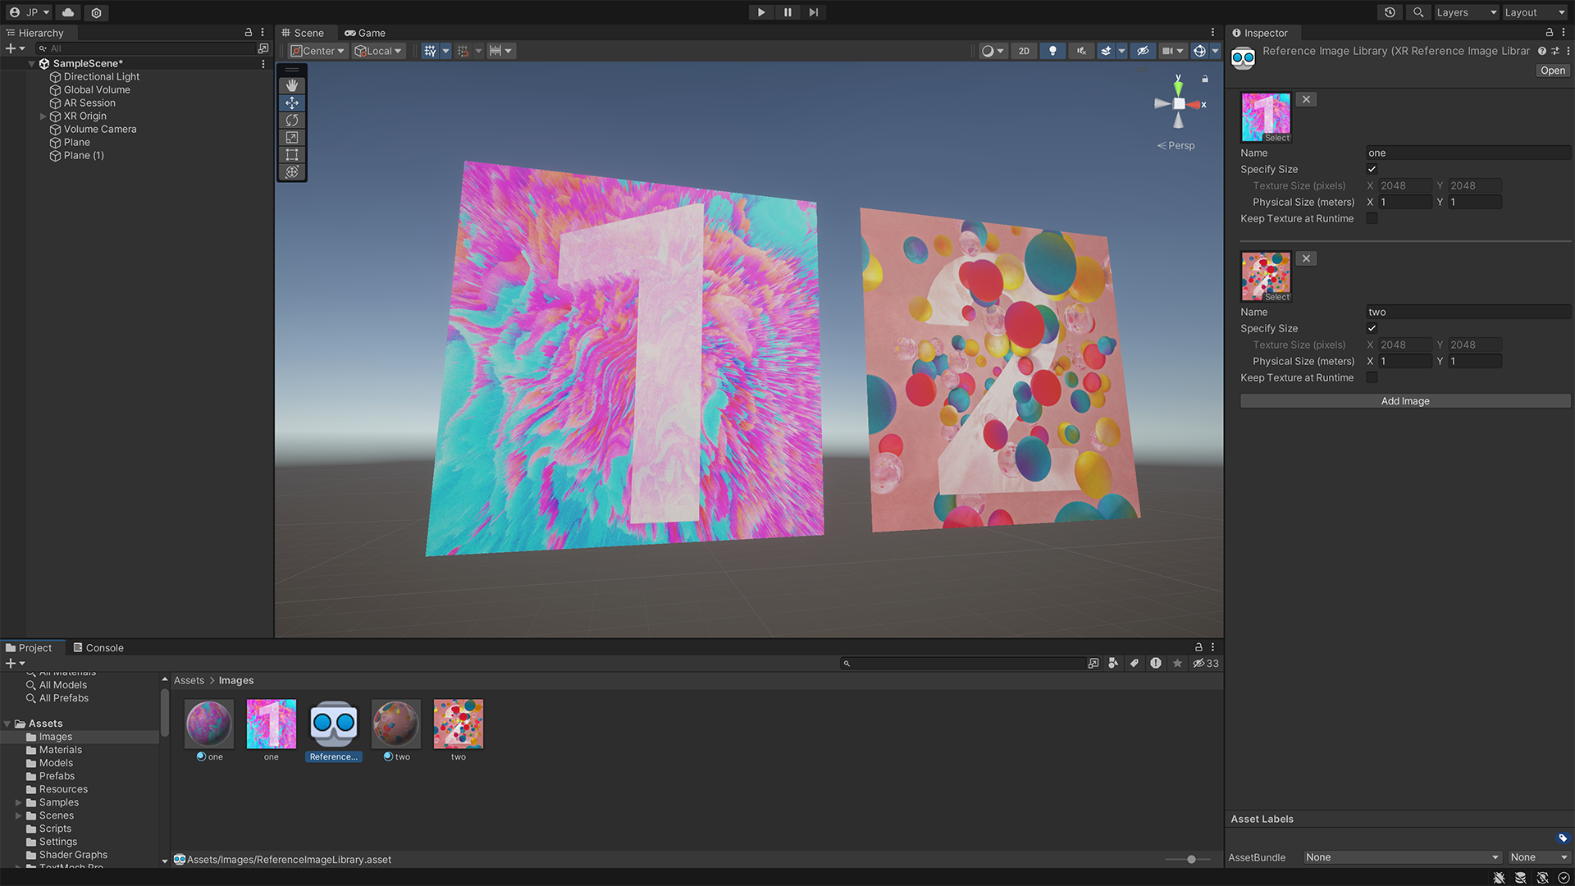
Task: Adjust the project thumbnail size slider
Action: (1191, 859)
